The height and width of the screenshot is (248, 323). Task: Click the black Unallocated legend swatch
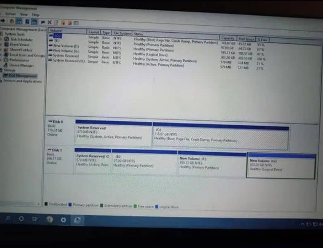46,204
